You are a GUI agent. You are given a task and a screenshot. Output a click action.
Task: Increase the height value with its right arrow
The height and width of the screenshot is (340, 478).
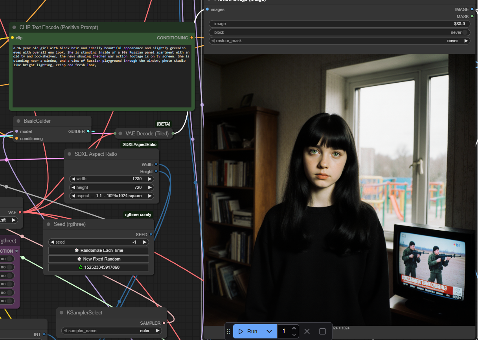[150, 187]
